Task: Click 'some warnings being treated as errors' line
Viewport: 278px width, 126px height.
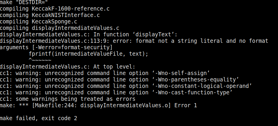Action: [x=75, y=99]
